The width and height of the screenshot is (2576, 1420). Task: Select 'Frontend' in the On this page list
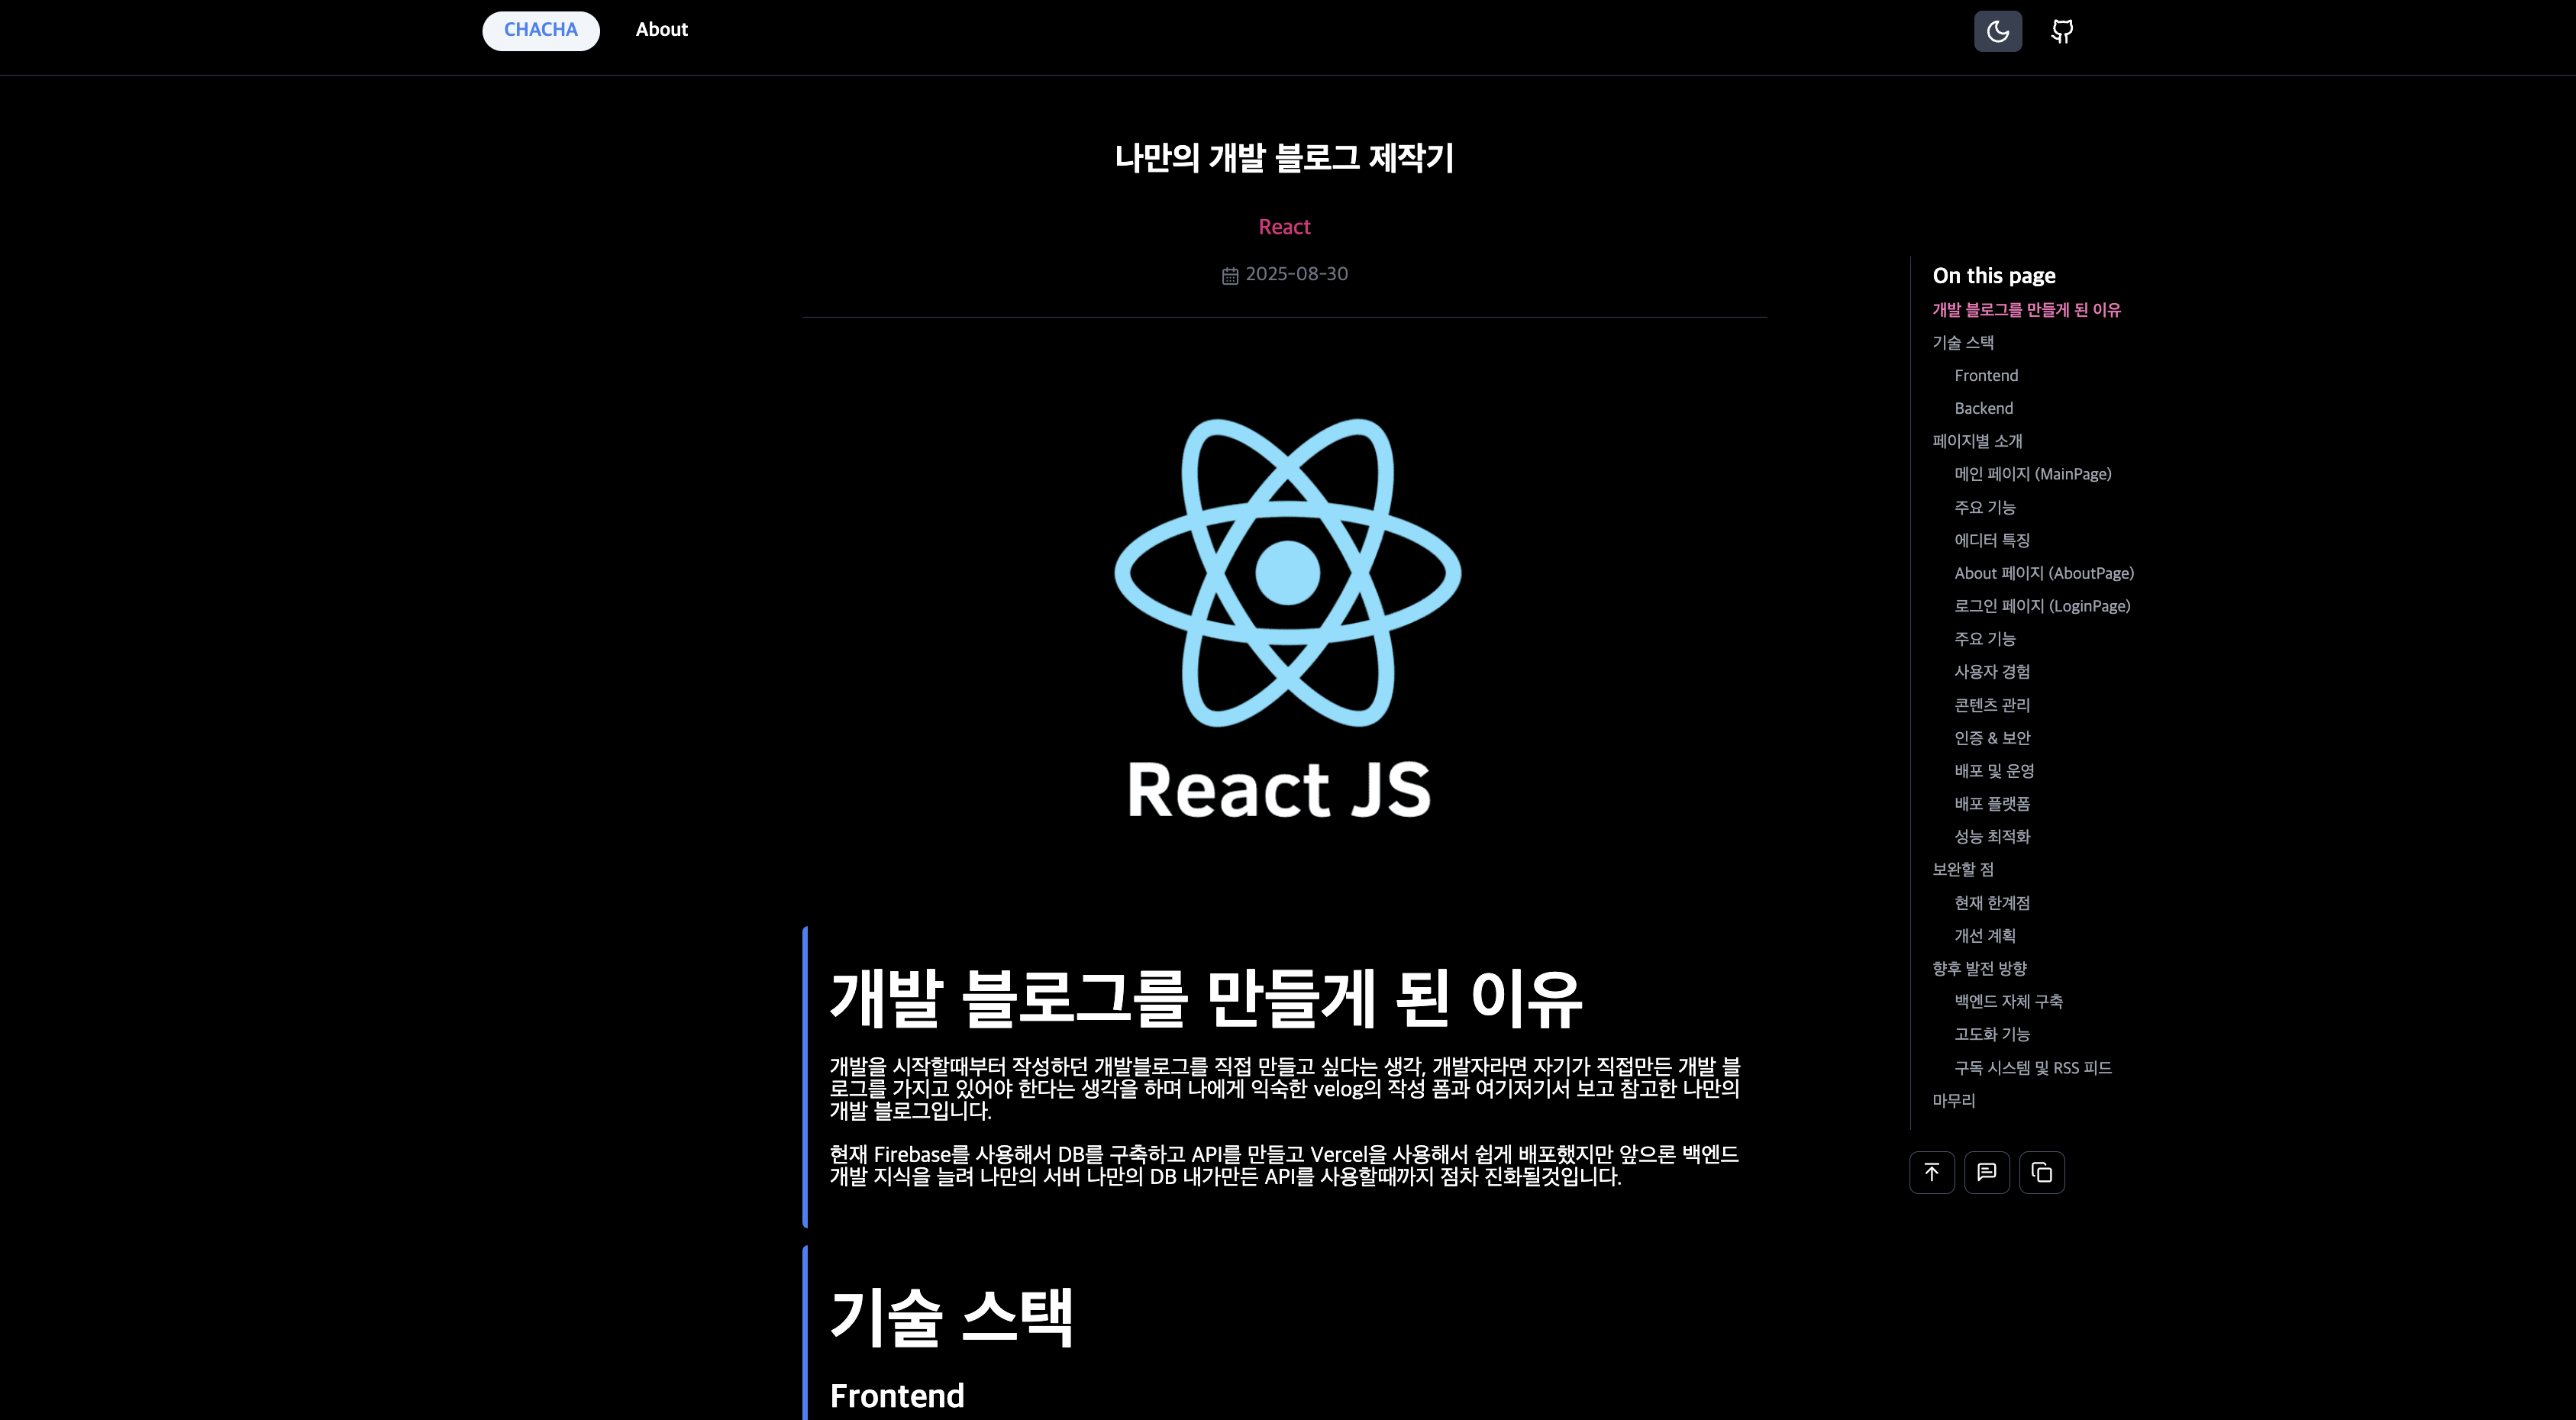click(x=1986, y=376)
